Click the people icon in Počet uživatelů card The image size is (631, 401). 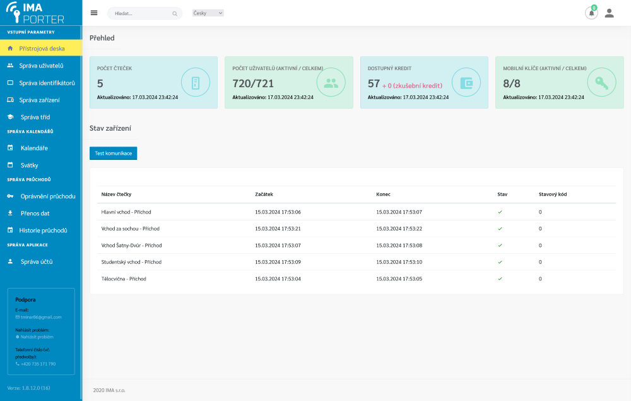[331, 83]
